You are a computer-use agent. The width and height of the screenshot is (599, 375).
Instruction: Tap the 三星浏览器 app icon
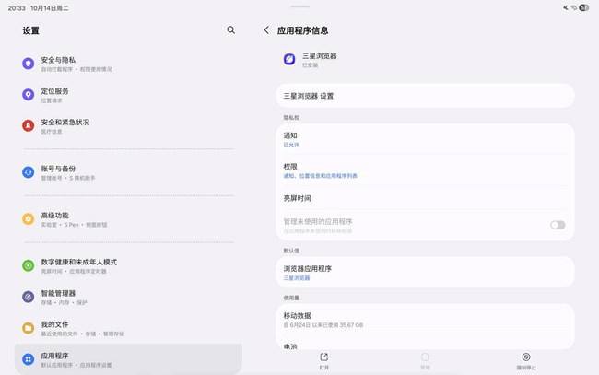tap(289, 59)
